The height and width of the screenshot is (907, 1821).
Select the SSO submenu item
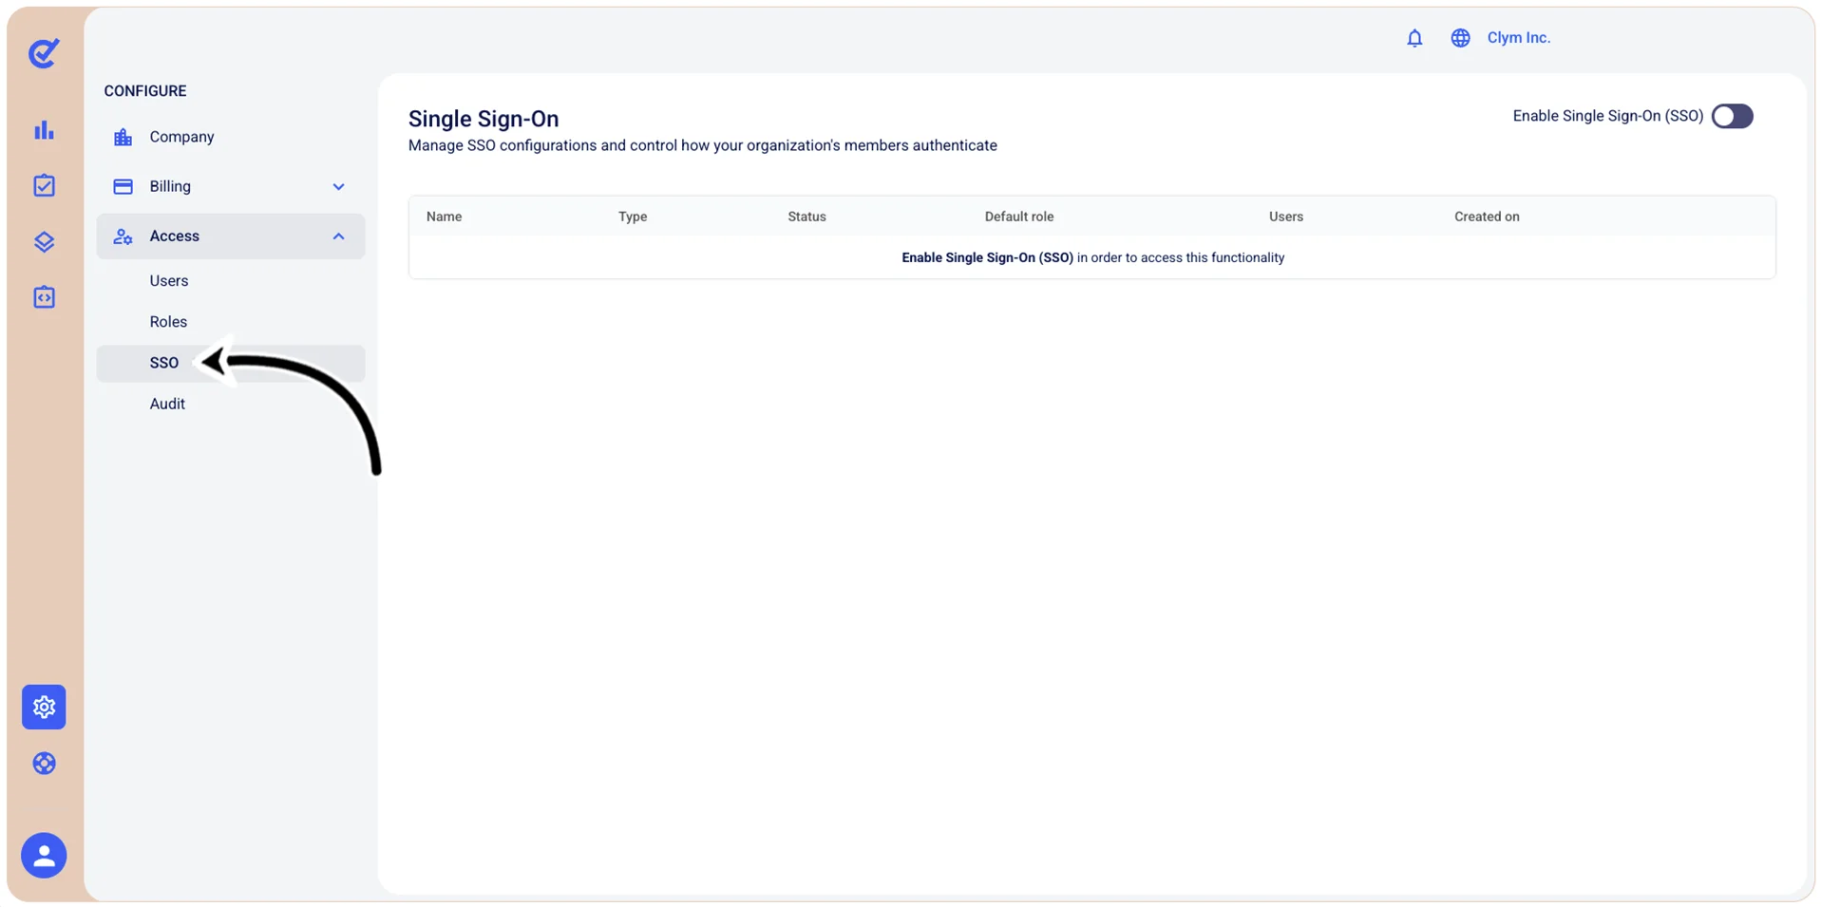[x=230, y=363]
